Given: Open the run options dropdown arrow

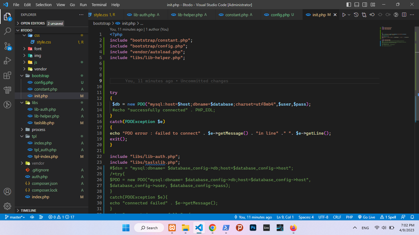Looking at the screenshot, I should pyautogui.click(x=349, y=15).
